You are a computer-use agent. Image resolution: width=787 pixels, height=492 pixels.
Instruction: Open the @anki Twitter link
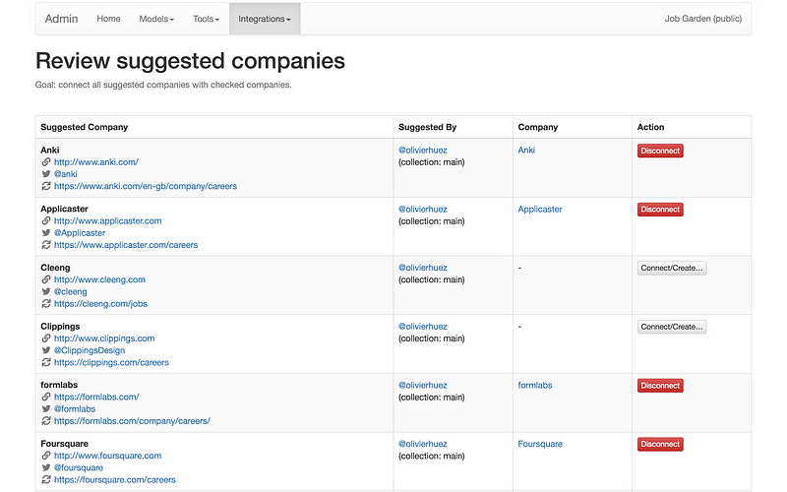tap(66, 174)
